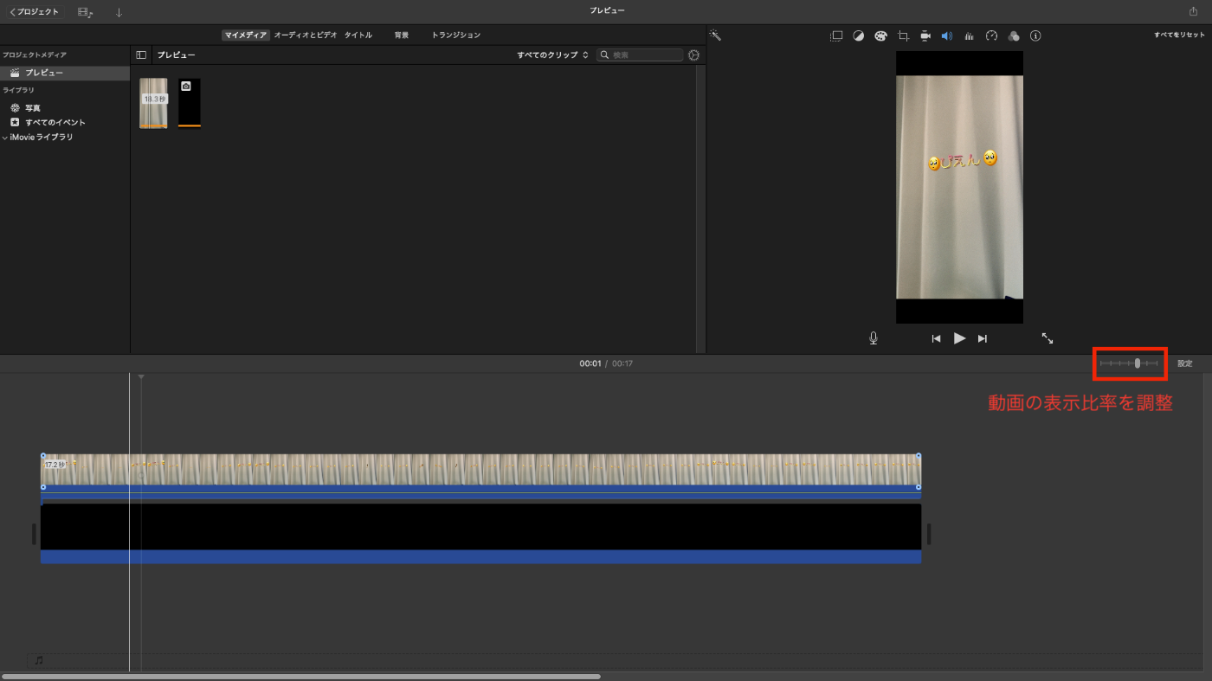Select the black clip thumbnail in browser
The width and height of the screenshot is (1212, 681).
190,103
